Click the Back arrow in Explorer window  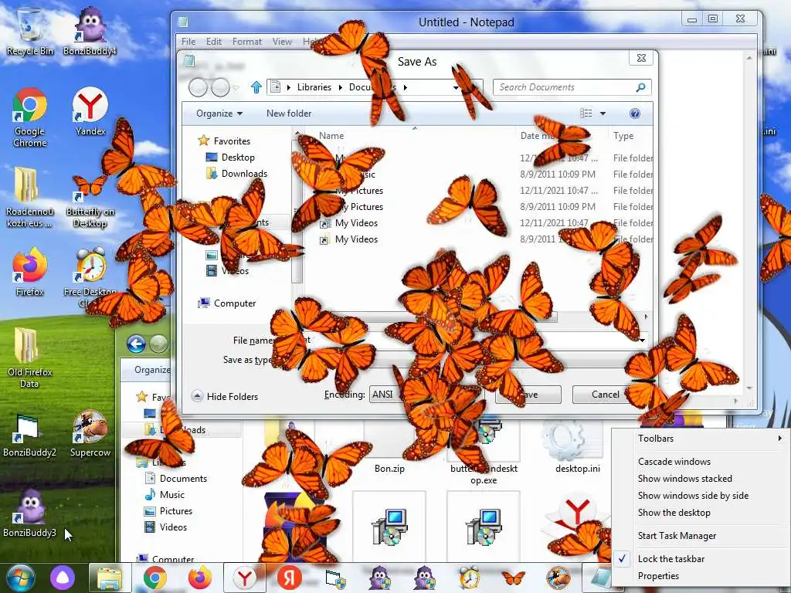(x=136, y=344)
